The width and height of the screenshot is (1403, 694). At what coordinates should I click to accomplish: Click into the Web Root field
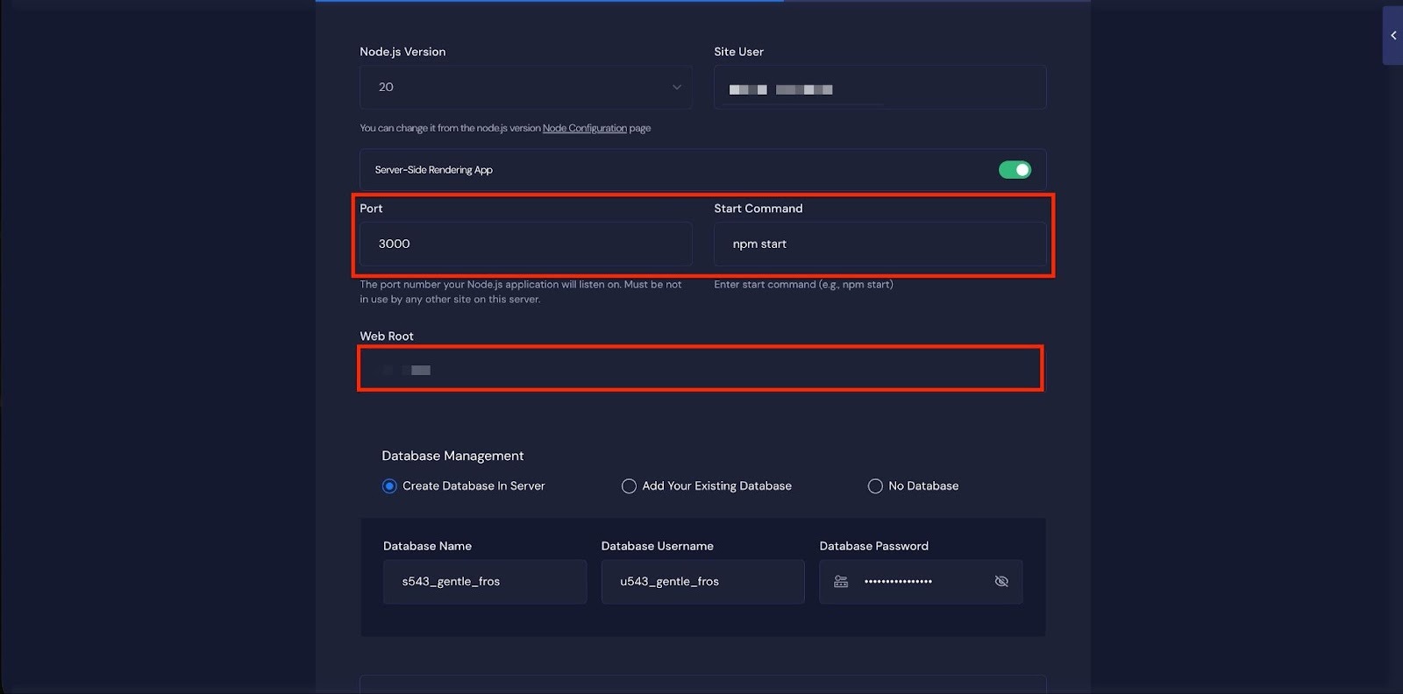(701, 369)
